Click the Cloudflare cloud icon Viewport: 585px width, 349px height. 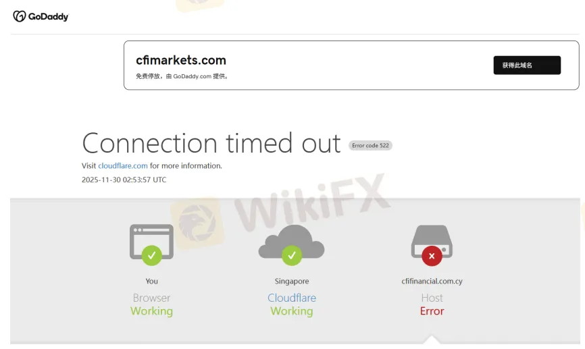291,242
